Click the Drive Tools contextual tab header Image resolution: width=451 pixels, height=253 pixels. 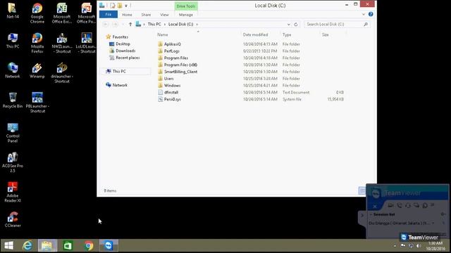[186, 6]
